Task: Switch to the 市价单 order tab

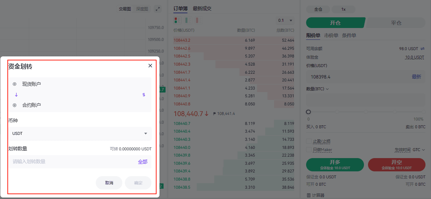Action: click(331, 36)
